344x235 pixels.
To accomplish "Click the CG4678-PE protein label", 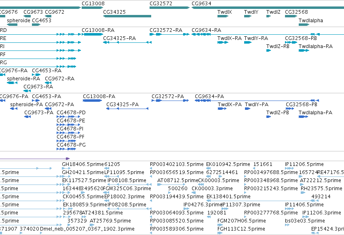I will 71,121.
